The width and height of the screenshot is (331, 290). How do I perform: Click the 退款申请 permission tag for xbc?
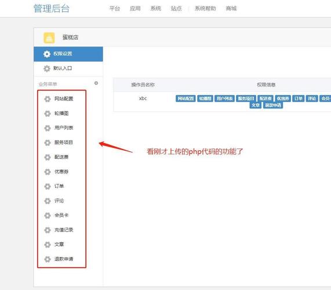coord(273,105)
